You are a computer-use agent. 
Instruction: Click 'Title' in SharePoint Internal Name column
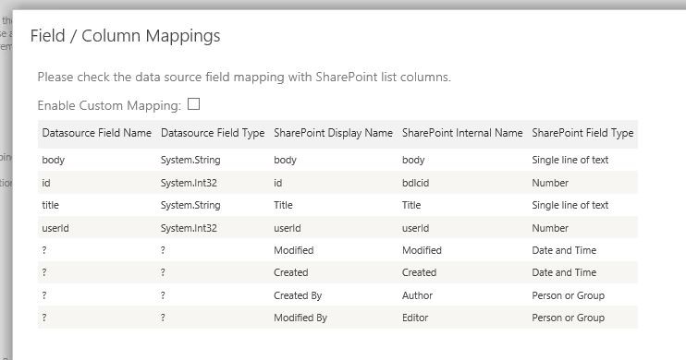click(411, 205)
